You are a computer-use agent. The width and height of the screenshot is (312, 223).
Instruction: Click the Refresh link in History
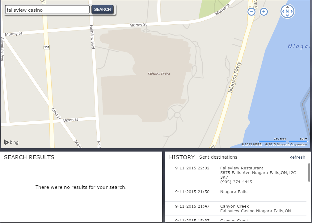297,157
